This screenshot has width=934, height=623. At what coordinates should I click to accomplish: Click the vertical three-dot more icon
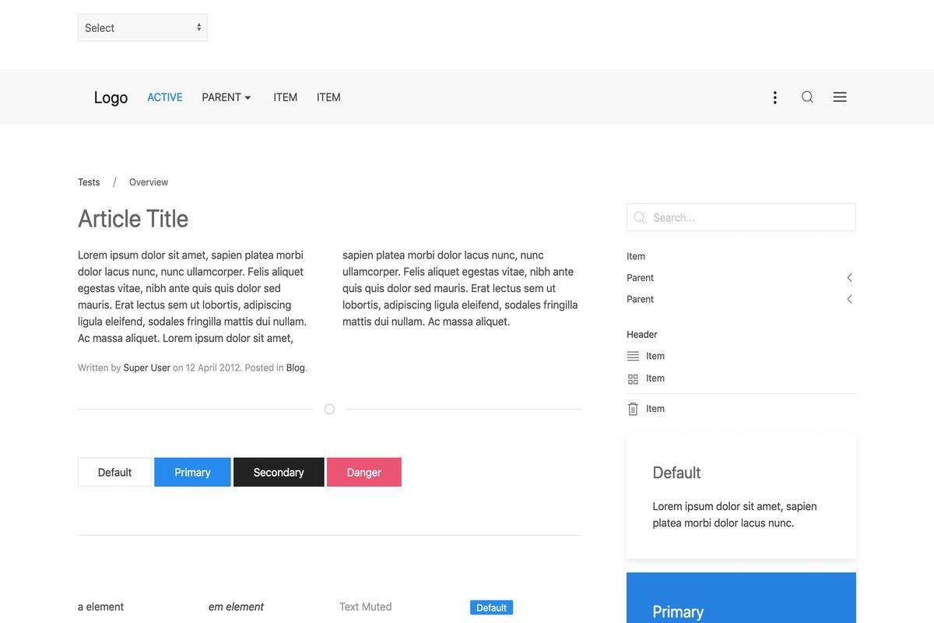pyautogui.click(x=774, y=97)
